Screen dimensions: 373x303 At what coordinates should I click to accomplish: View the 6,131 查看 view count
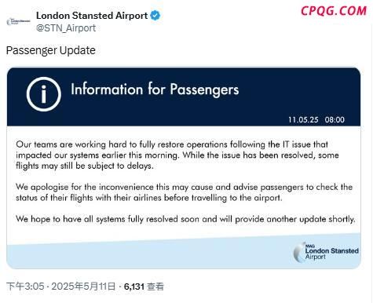coord(144,287)
